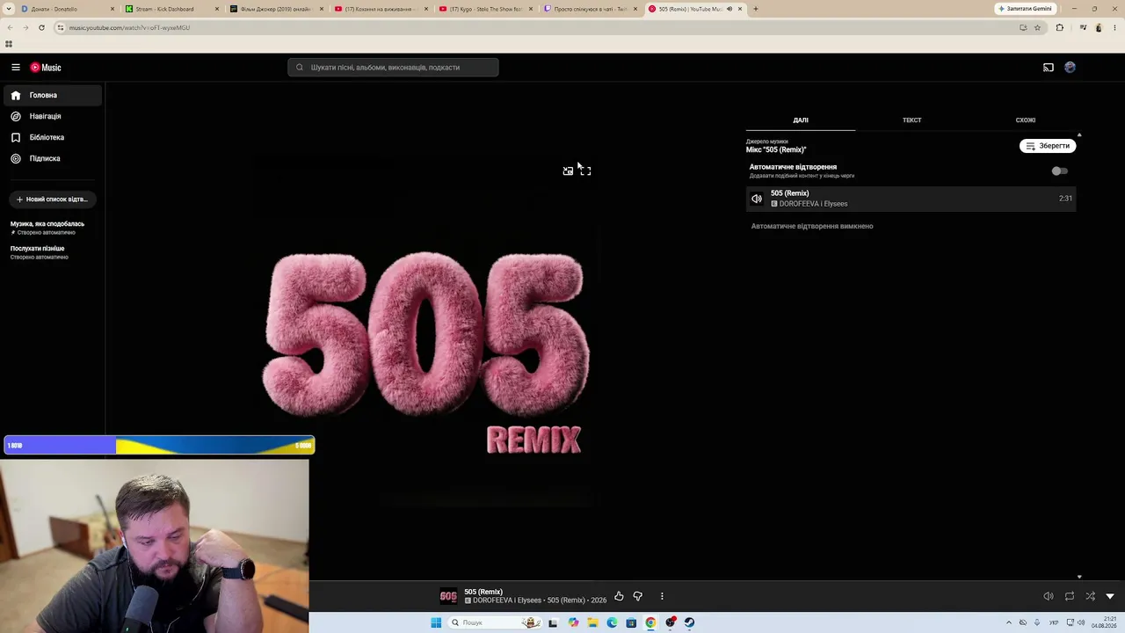Click the address bar URL

(130, 28)
